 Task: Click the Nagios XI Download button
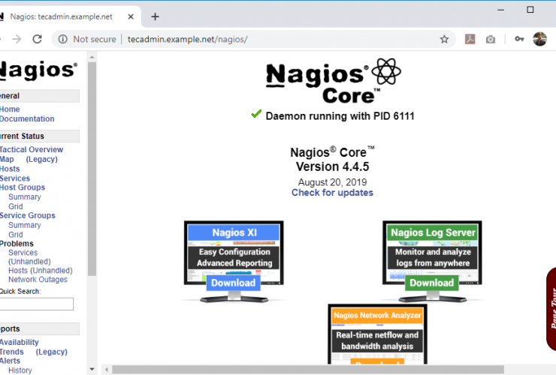click(x=233, y=283)
